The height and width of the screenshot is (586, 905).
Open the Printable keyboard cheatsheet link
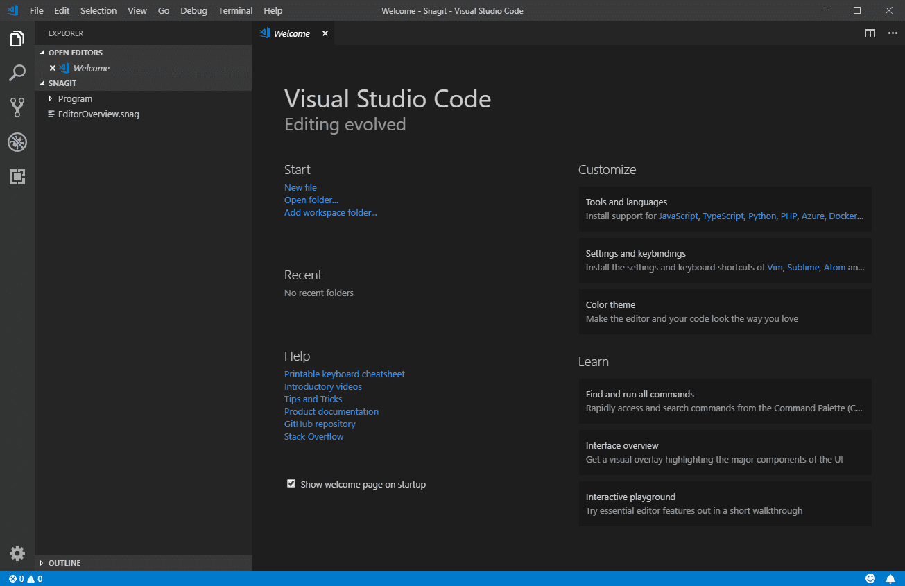(x=344, y=374)
